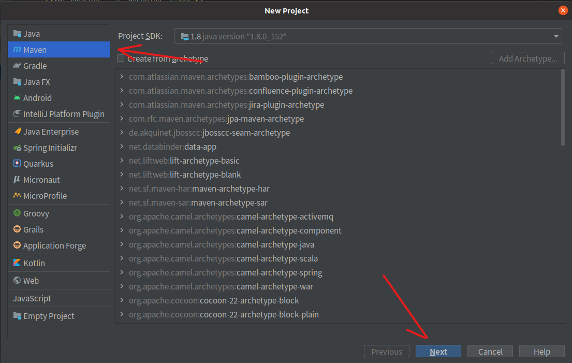Open the Project SDK dropdown arrow
Screen dimensions: 572x363
tap(556, 36)
